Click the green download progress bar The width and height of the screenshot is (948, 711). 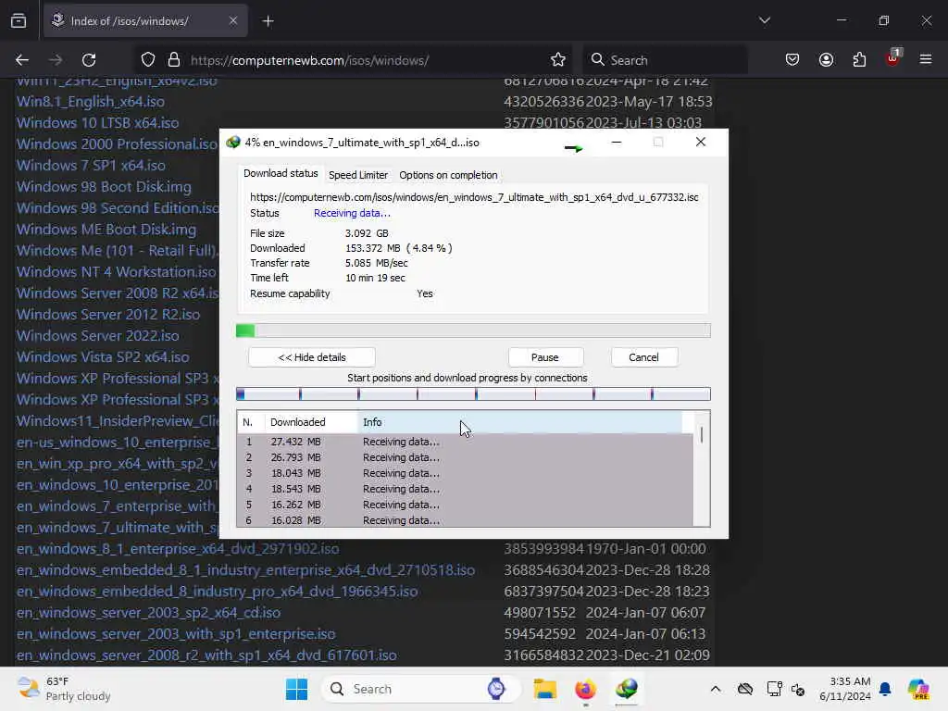click(x=473, y=331)
